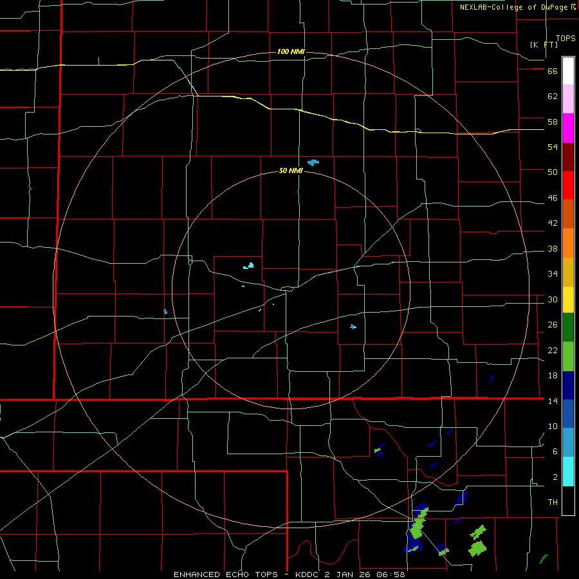
Task: Click legend value 26
Action: coord(553,325)
